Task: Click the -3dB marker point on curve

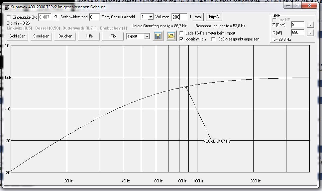Action: 186,87
